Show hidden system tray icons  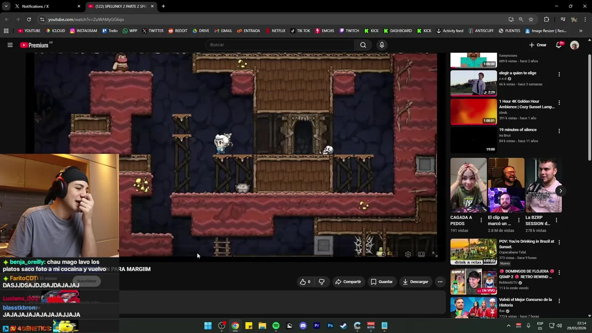(508, 326)
